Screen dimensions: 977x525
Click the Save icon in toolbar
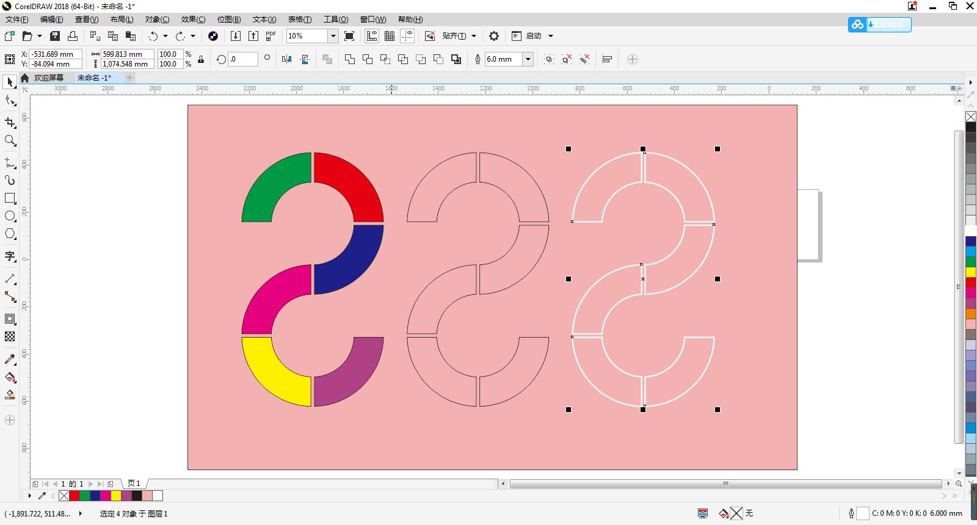coord(55,36)
